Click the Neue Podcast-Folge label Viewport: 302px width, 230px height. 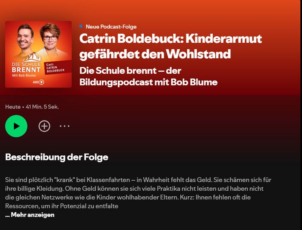(x=111, y=27)
